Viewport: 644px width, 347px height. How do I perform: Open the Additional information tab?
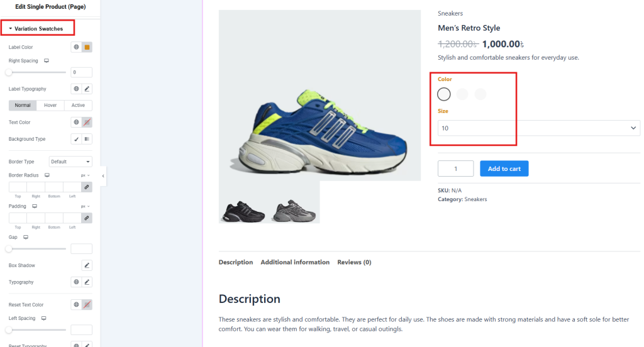(x=295, y=262)
